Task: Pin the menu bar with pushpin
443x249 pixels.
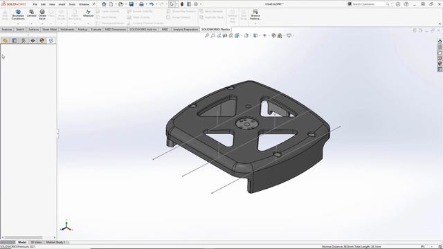Action: 94,4
